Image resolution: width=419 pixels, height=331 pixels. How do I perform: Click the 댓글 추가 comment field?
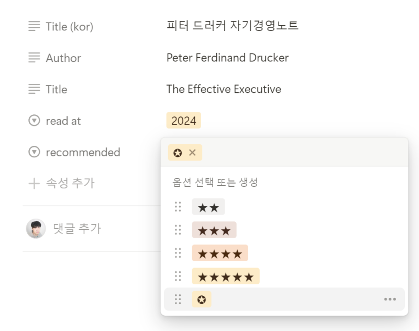tap(77, 229)
